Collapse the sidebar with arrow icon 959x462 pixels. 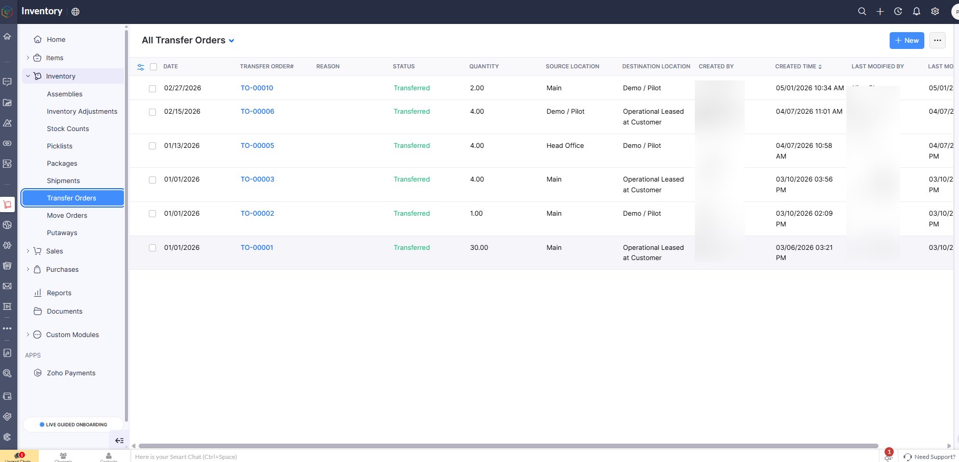click(119, 441)
